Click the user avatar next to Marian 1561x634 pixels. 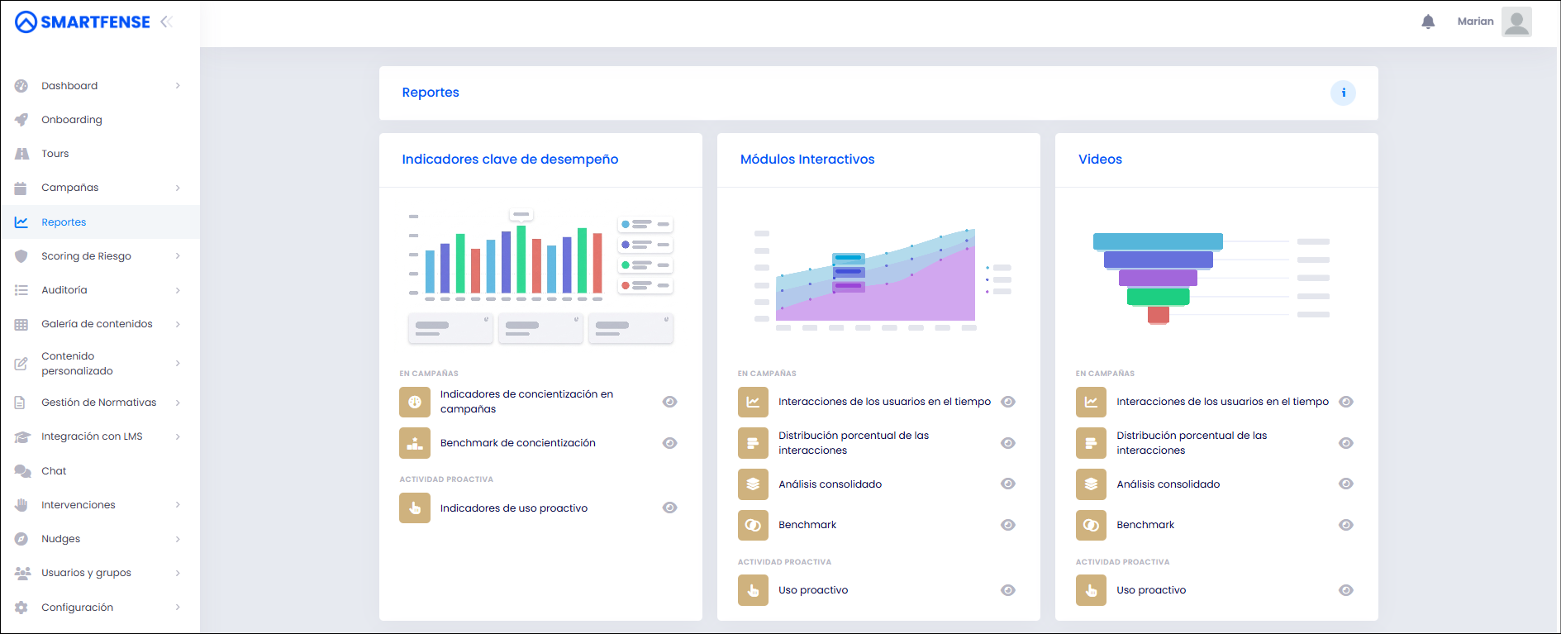tap(1516, 21)
